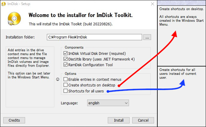Click the small ImDisk title bar icon

pyautogui.click(x=3, y=4)
